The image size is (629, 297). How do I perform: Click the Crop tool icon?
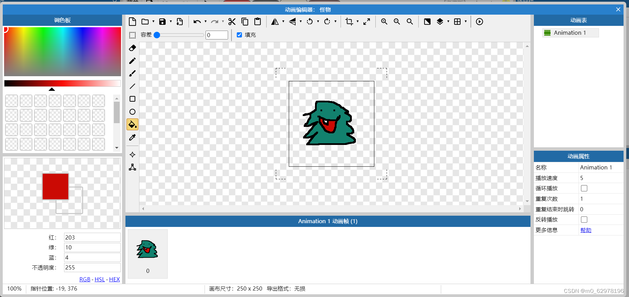tap(349, 22)
